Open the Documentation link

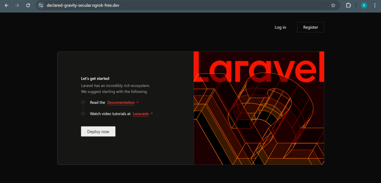click(x=121, y=102)
